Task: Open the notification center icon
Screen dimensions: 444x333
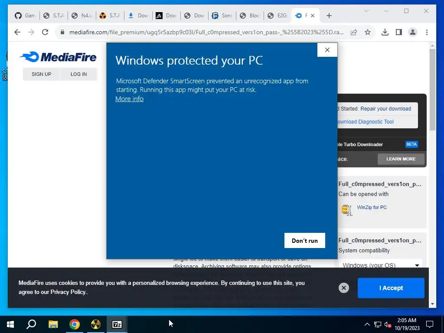Action: [430, 324]
